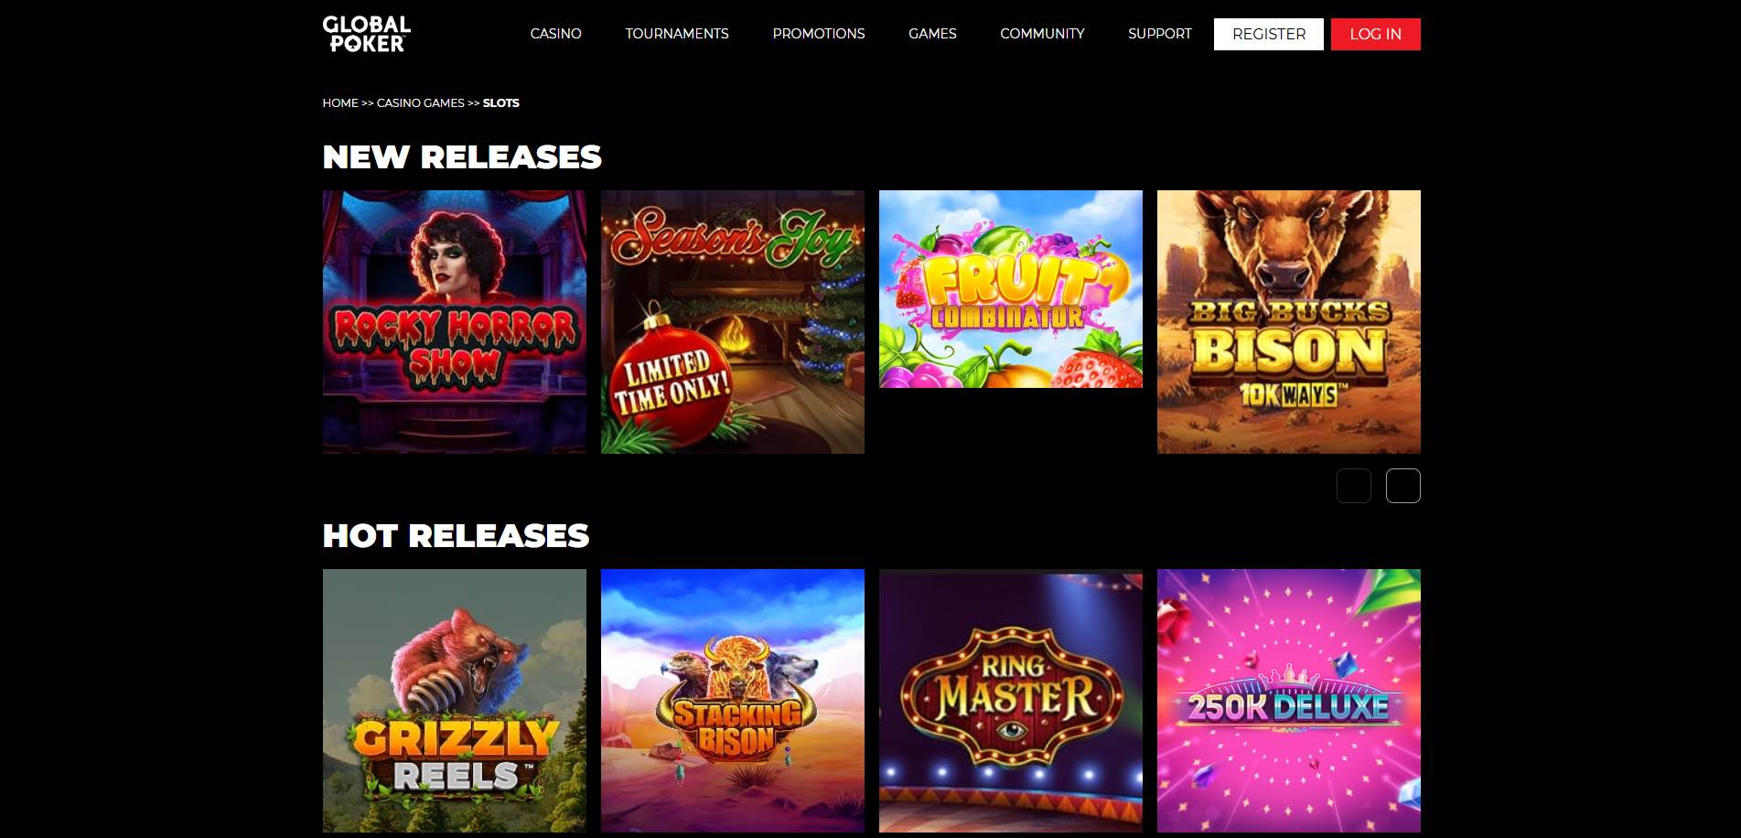The width and height of the screenshot is (1741, 838).
Task: Select the 250K Deluxe game thumbnail
Action: [x=1289, y=701]
